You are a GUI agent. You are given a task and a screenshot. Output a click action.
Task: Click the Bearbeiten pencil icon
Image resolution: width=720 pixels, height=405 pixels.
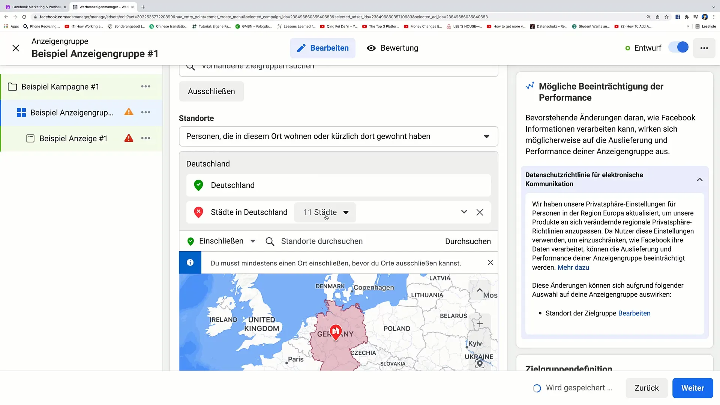301,48
